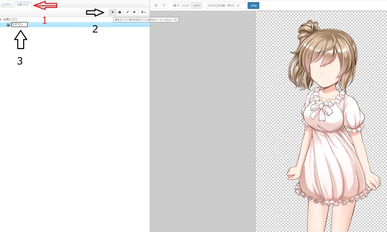Flip the character vertically with the arrows icon
387x232 pixels.
(164, 5)
